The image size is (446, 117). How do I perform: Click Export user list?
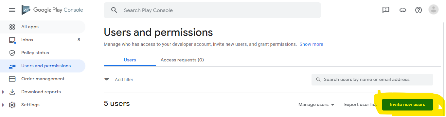click(x=360, y=105)
